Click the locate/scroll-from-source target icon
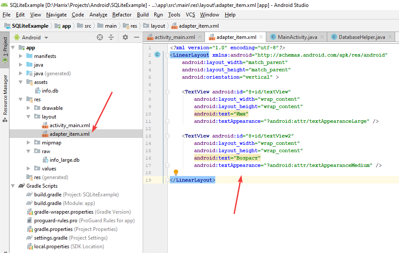The width and height of the screenshot is (399, 253). tap(100, 38)
